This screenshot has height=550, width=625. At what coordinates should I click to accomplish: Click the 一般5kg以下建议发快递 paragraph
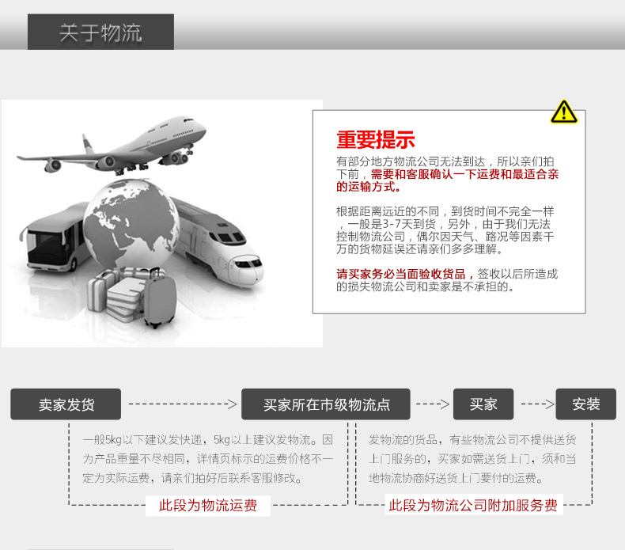tap(207, 459)
